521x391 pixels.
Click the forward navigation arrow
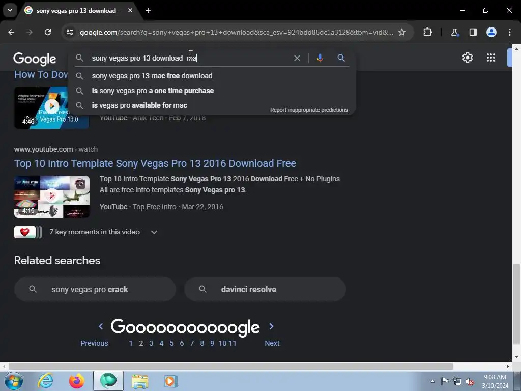click(30, 32)
